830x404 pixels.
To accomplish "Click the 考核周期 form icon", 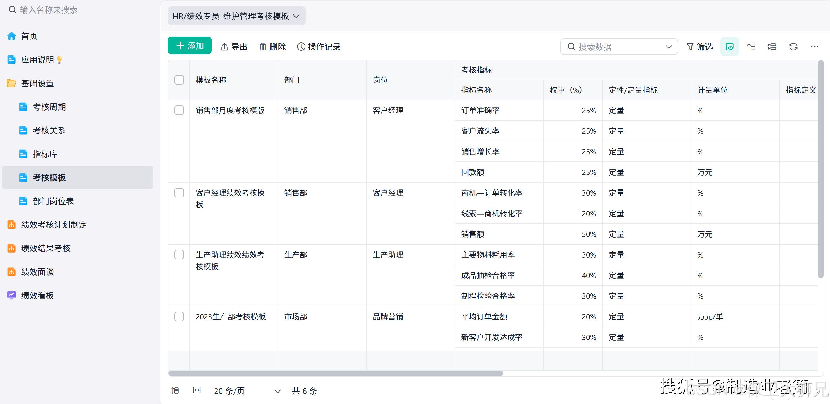I will (23, 107).
